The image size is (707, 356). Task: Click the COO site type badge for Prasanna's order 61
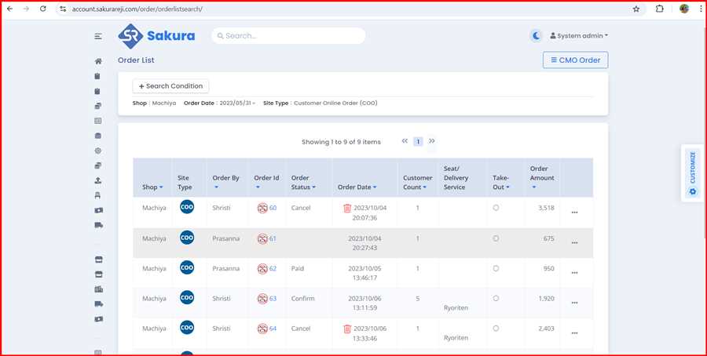(x=187, y=237)
